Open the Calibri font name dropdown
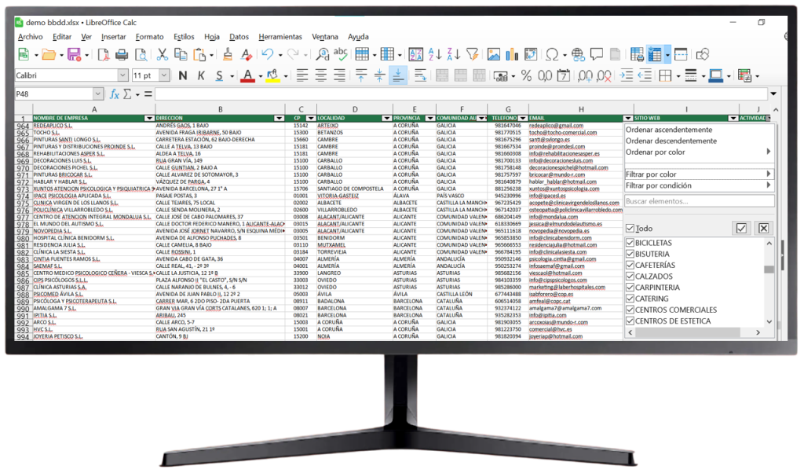This screenshot has height=473, width=804. (x=122, y=75)
